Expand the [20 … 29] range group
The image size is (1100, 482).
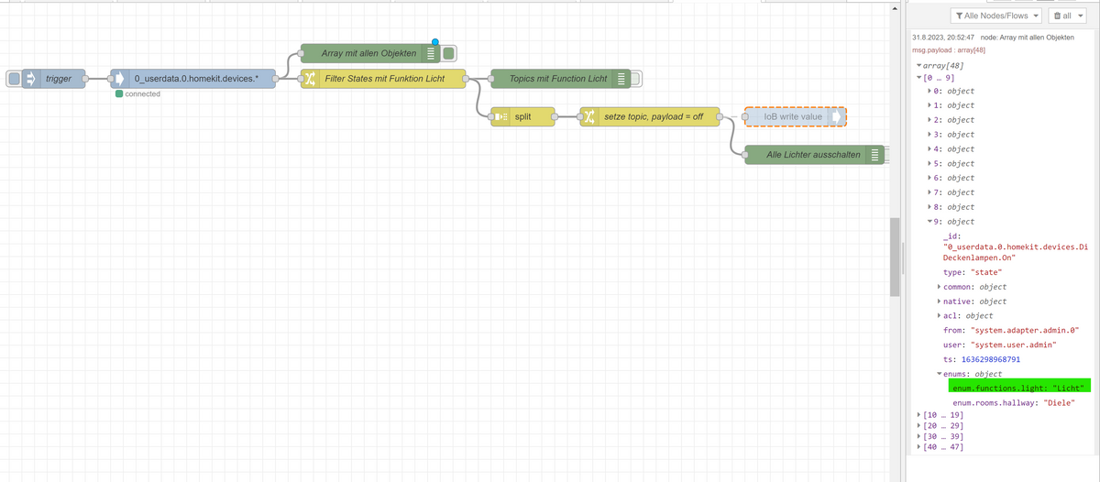click(919, 426)
